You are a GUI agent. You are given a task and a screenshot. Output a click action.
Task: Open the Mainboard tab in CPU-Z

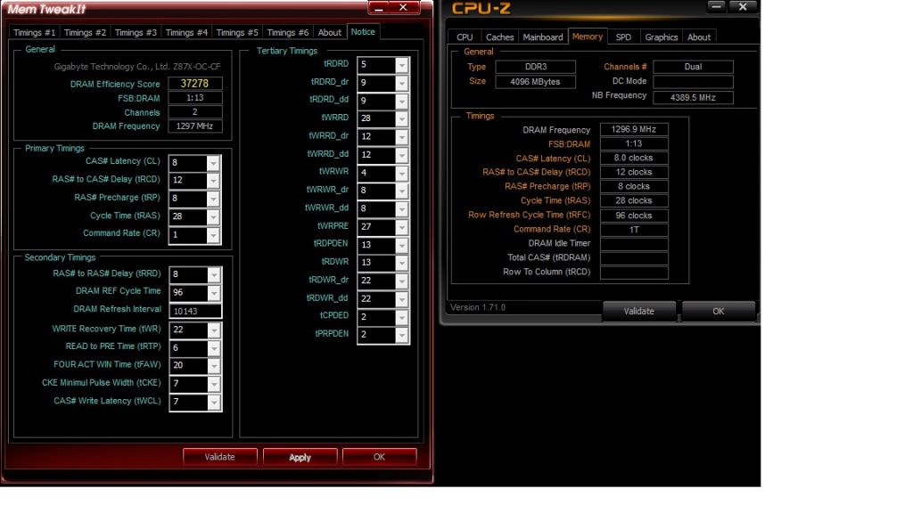point(543,37)
